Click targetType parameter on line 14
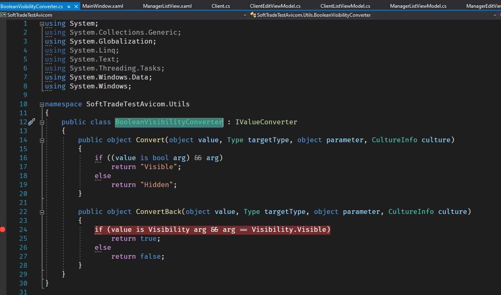The width and height of the screenshot is (501, 295). point(268,140)
